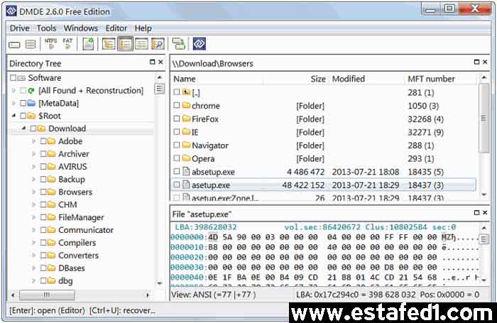The height and width of the screenshot is (323, 497).
Task: Click the partitions list toolbar icon
Action: pyautogui.click(x=31, y=44)
